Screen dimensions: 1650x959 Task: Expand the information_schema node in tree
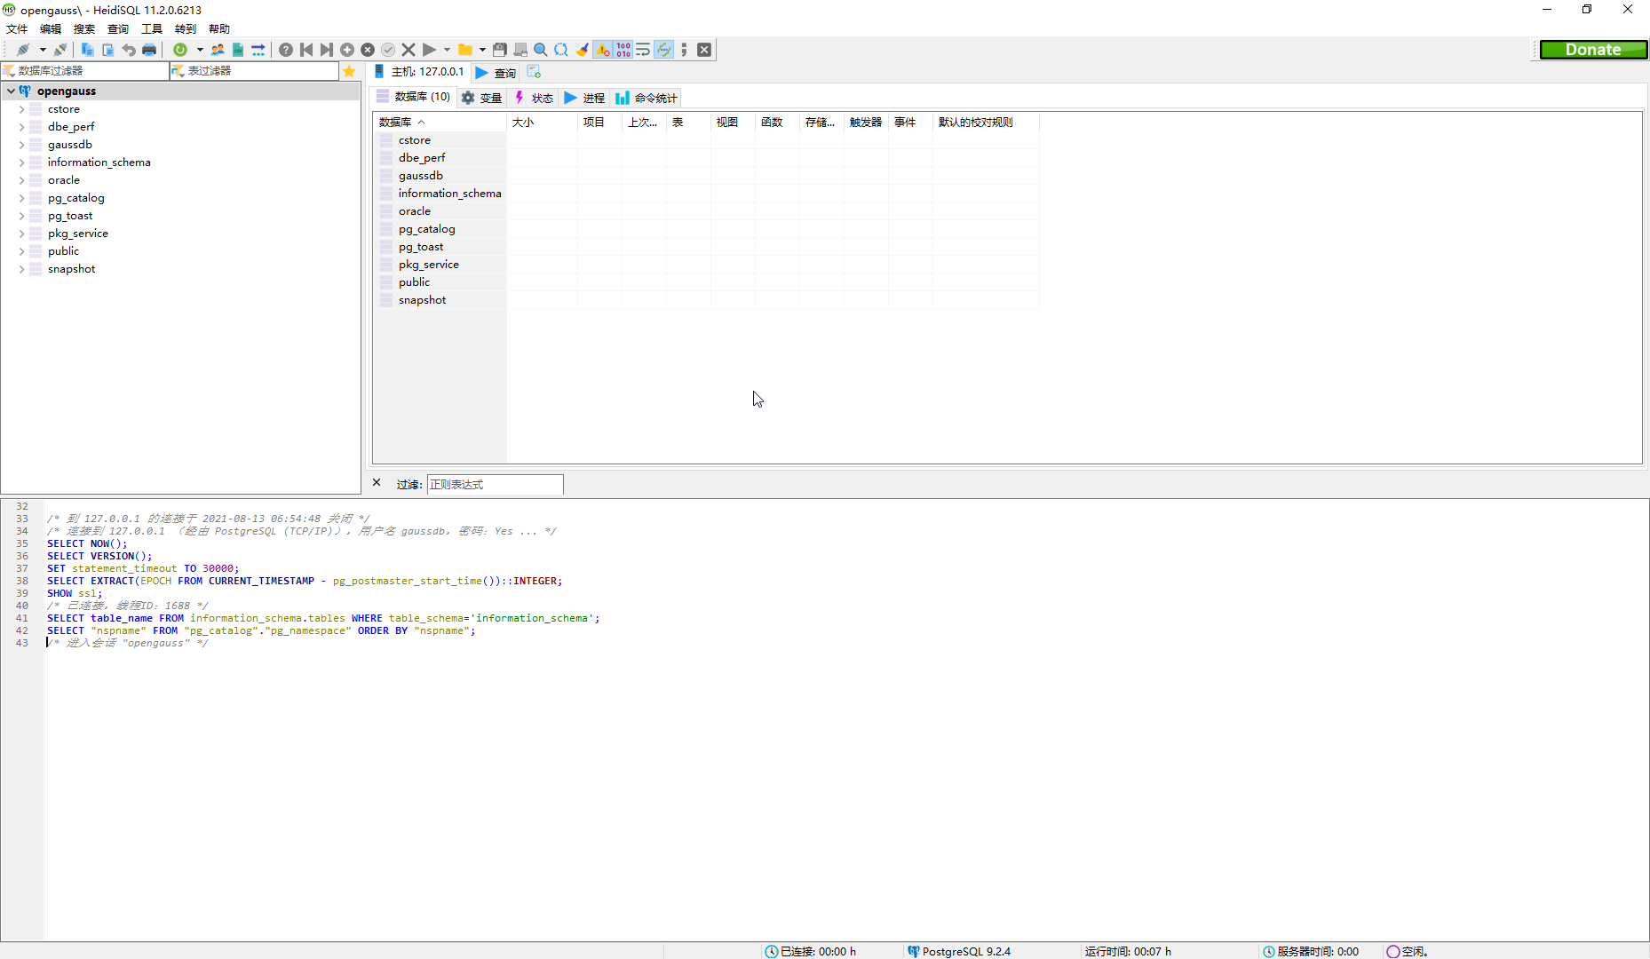[x=21, y=162]
